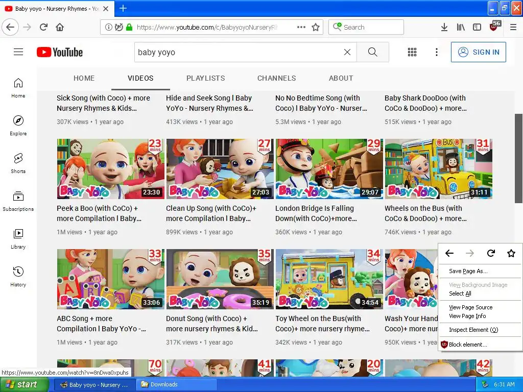Open Shorts in YouTube sidebar

click(18, 163)
